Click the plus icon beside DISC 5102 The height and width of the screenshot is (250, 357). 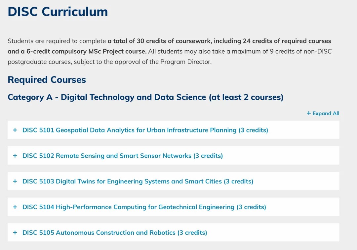point(15,156)
